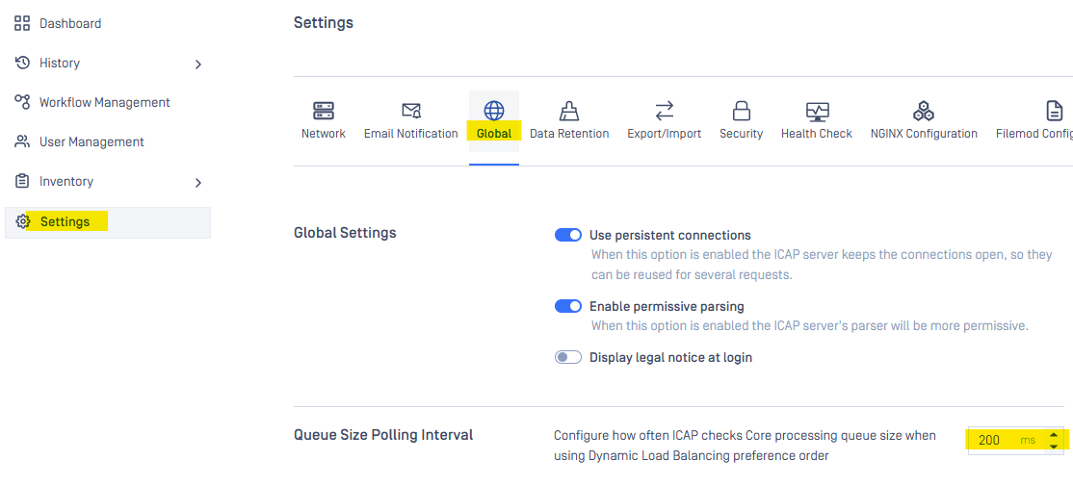Open Email Notification envelope icon
The image size is (1073, 486).
tap(410, 111)
